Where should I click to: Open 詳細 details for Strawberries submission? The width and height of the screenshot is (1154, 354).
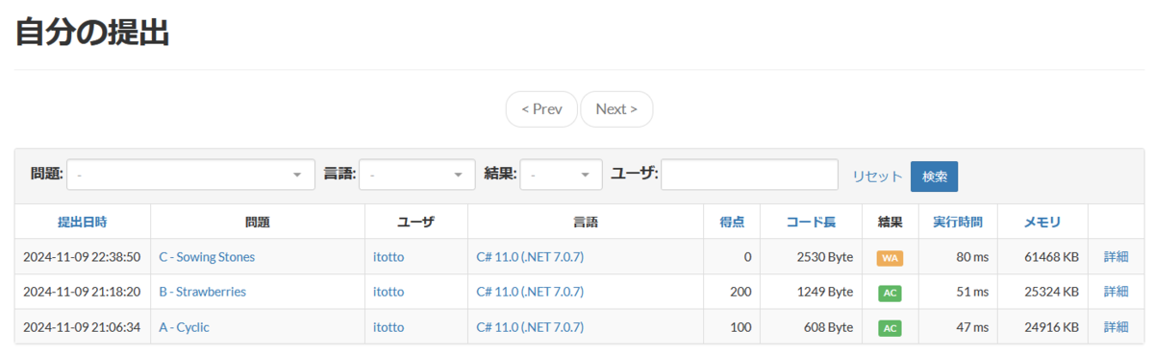(1116, 292)
